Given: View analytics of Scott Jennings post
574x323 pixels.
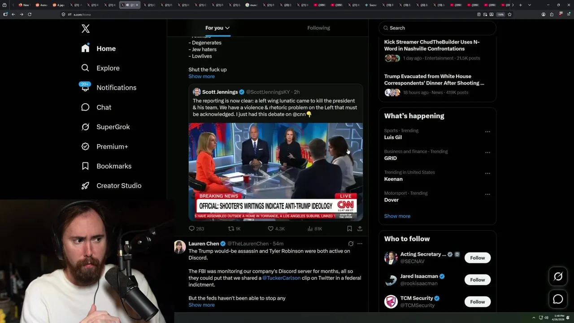Looking at the screenshot, I should (x=314, y=229).
